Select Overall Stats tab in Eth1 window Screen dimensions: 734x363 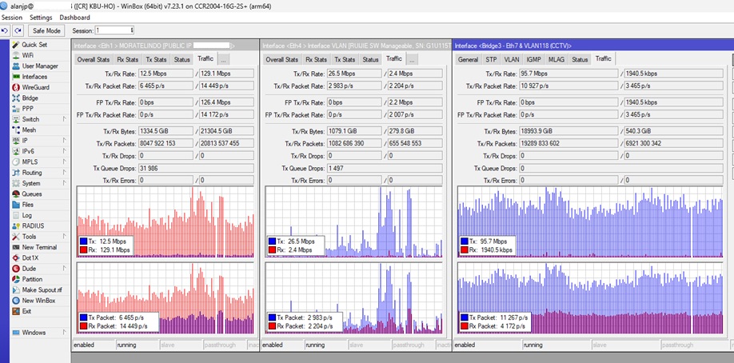tap(94, 59)
